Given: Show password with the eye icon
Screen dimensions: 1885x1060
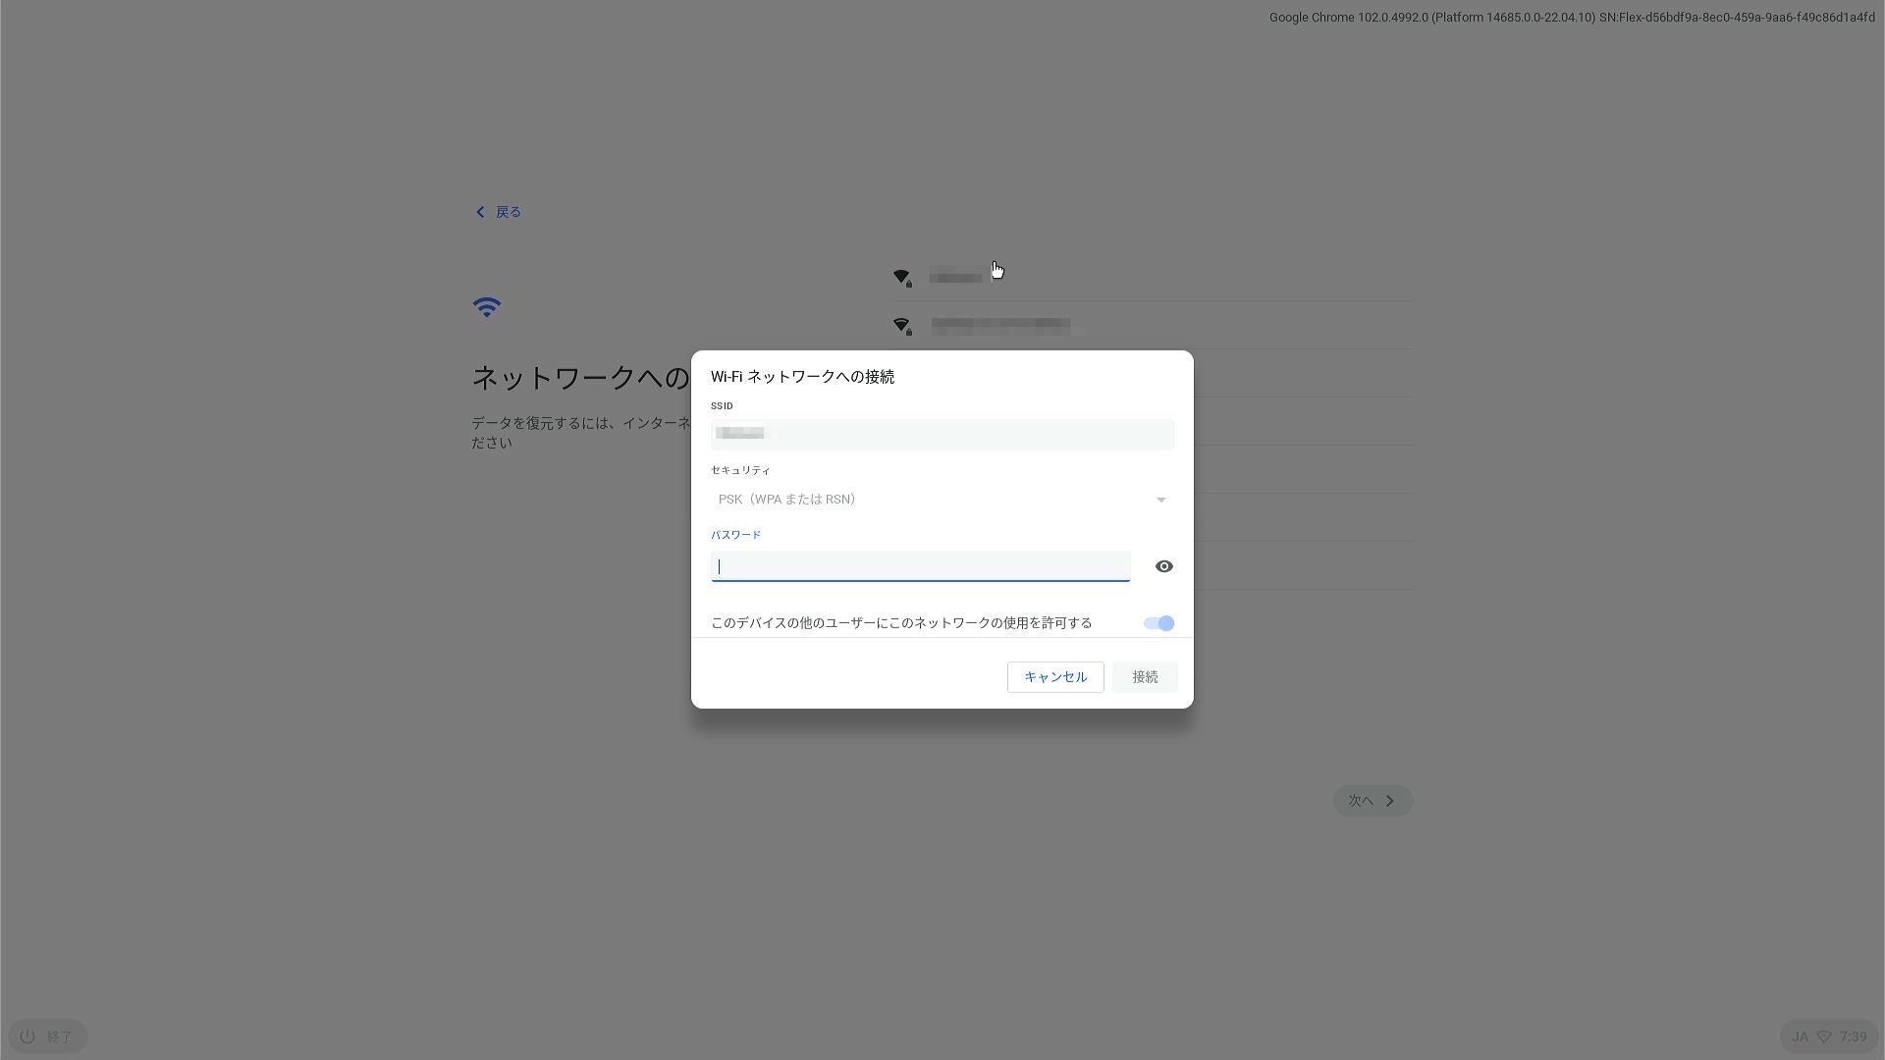Looking at the screenshot, I should click(x=1163, y=566).
